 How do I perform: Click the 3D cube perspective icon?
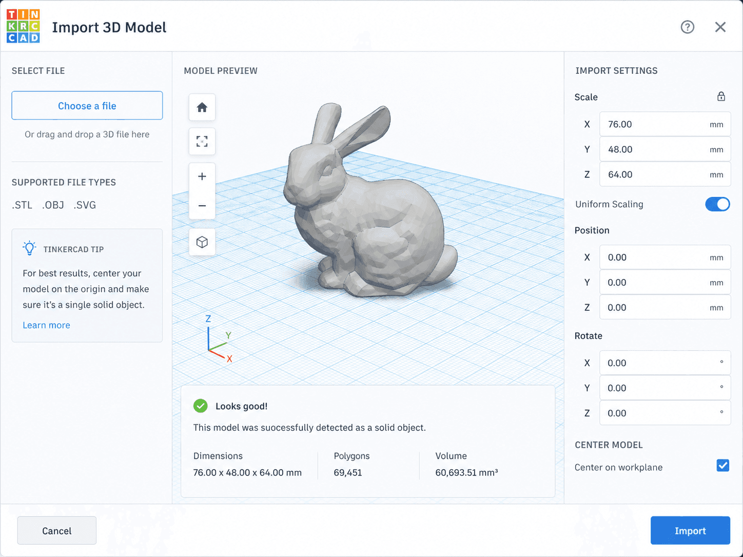coord(202,242)
